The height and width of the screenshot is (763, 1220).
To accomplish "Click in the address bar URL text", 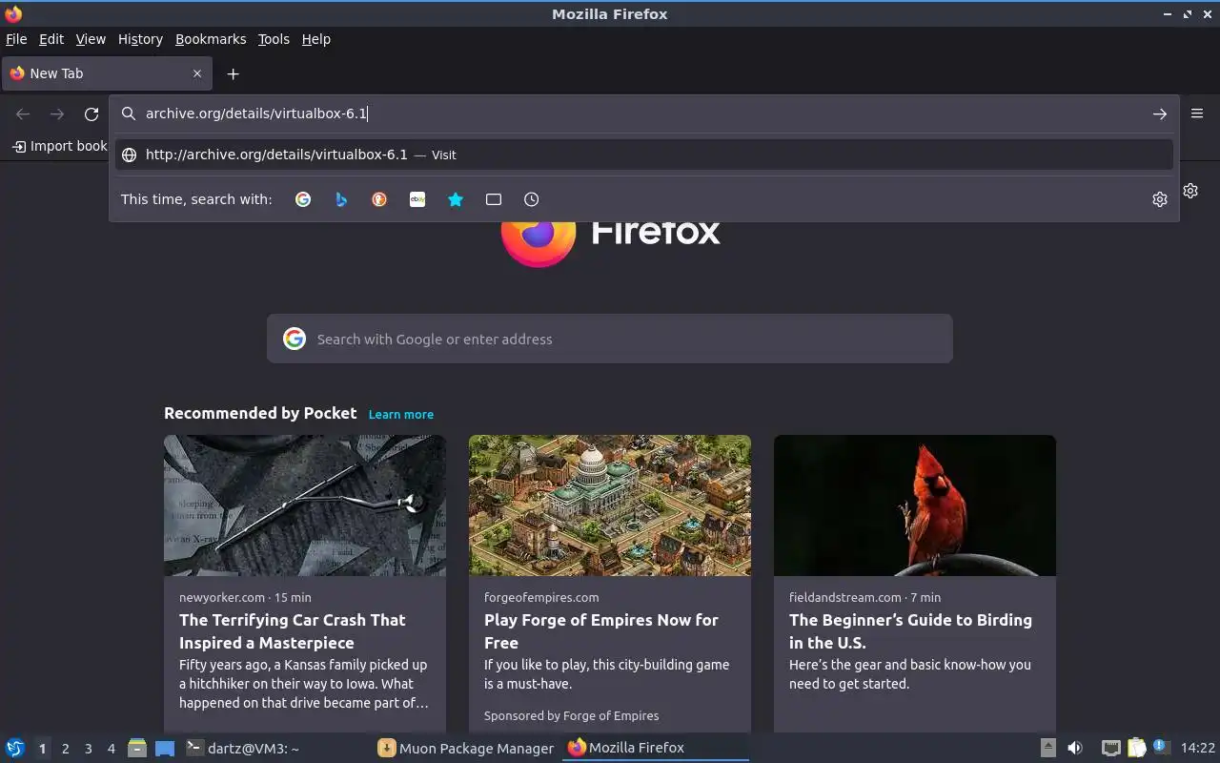I will click(256, 113).
